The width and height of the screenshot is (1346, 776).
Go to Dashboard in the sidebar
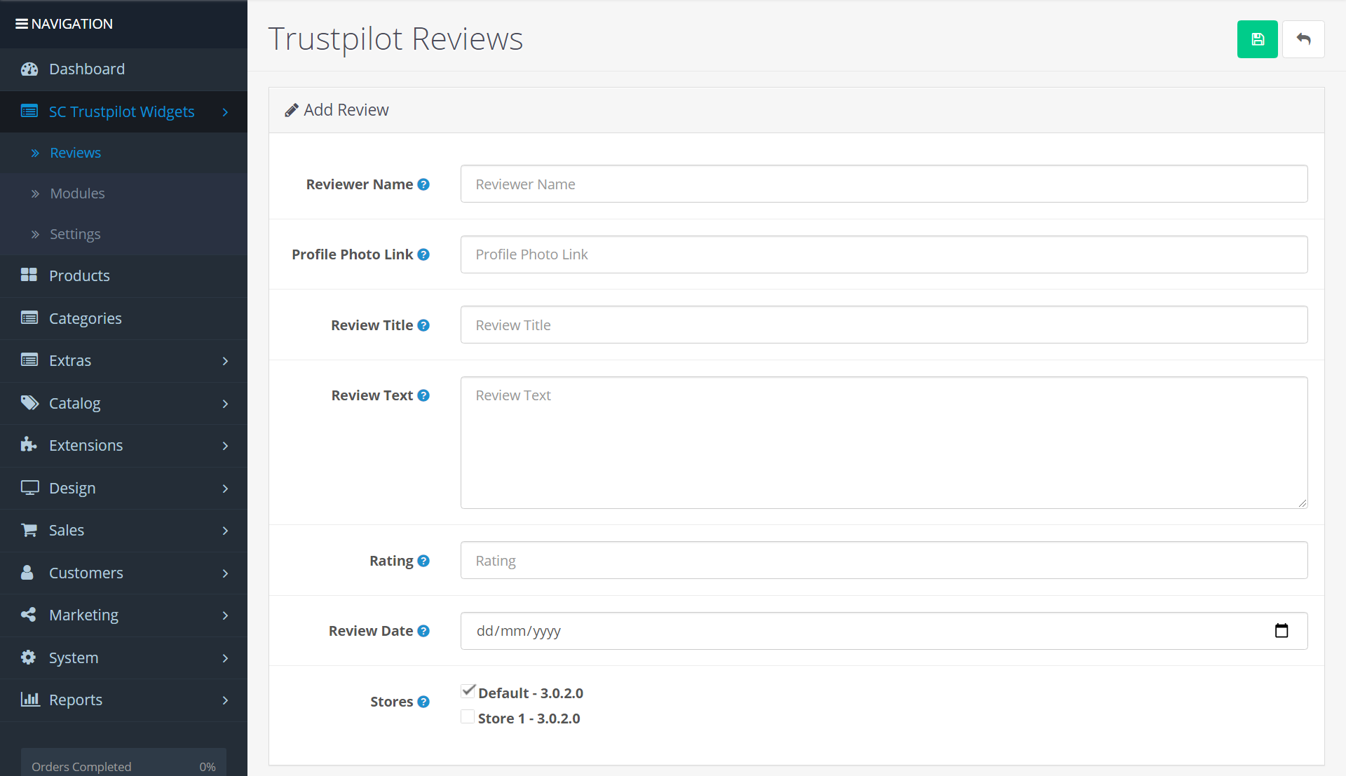[123, 69]
